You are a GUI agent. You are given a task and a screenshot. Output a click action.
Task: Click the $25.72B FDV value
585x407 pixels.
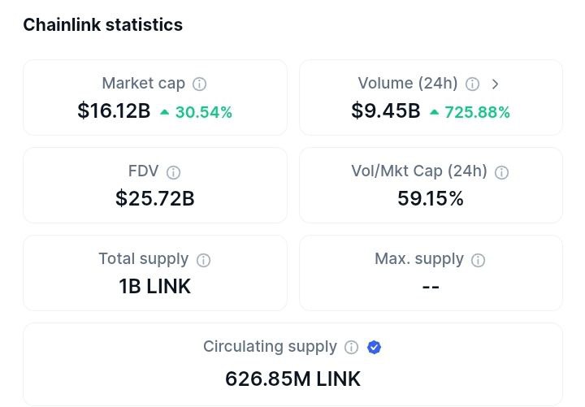click(x=154, y=198)
